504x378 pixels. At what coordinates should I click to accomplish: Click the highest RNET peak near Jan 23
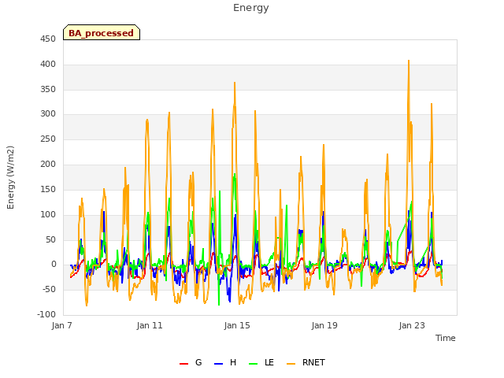point(409,61)
